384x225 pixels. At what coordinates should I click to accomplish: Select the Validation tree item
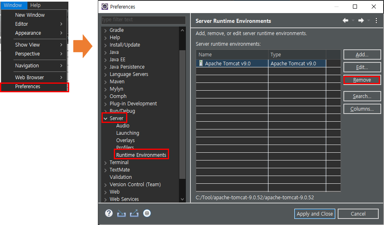(x=120, y=177)
